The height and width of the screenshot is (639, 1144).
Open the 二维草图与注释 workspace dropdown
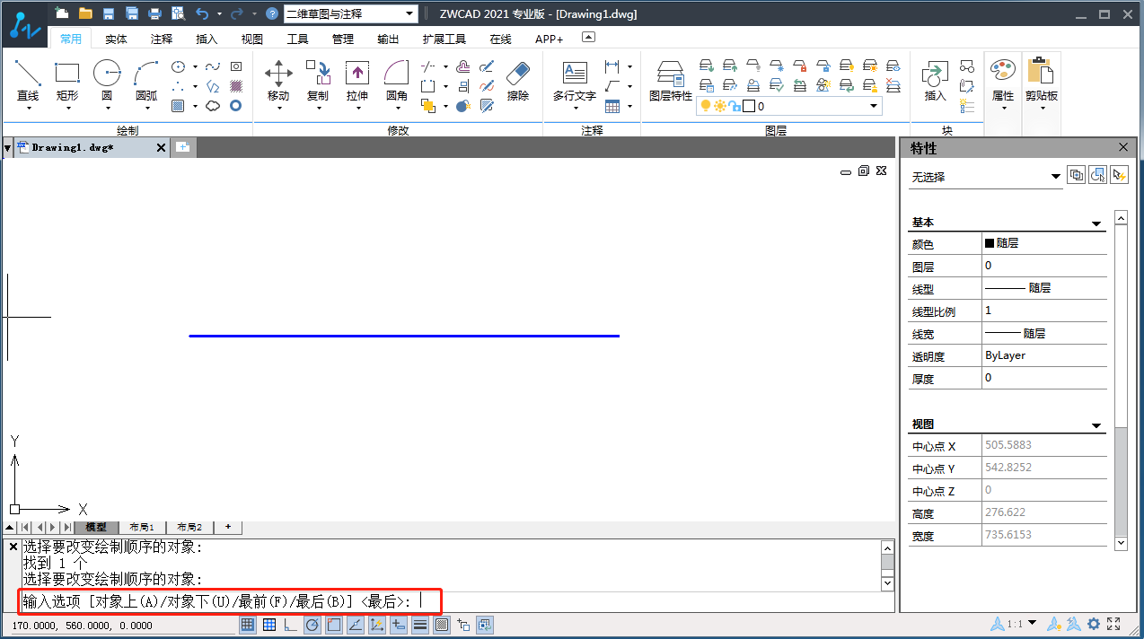pos(351,13)
